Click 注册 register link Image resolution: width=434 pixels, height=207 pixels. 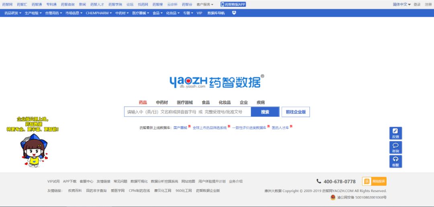[x=428, y=4]
